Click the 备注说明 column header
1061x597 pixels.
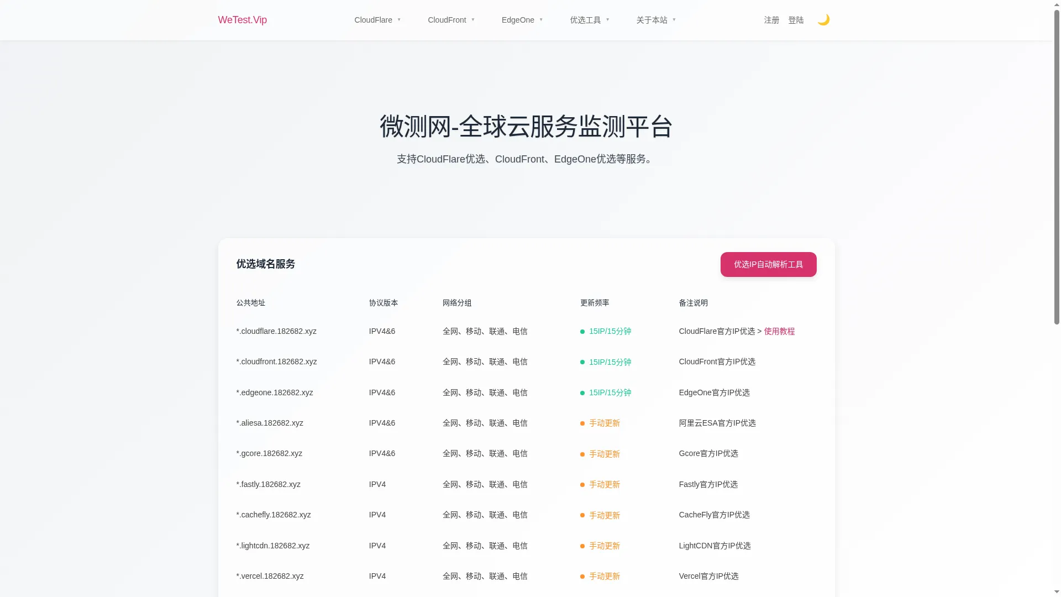[694, 303]
